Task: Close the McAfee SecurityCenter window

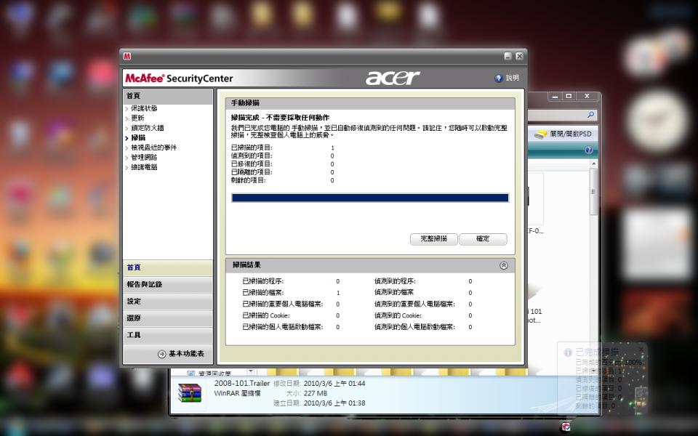Action: pos(519,56)
